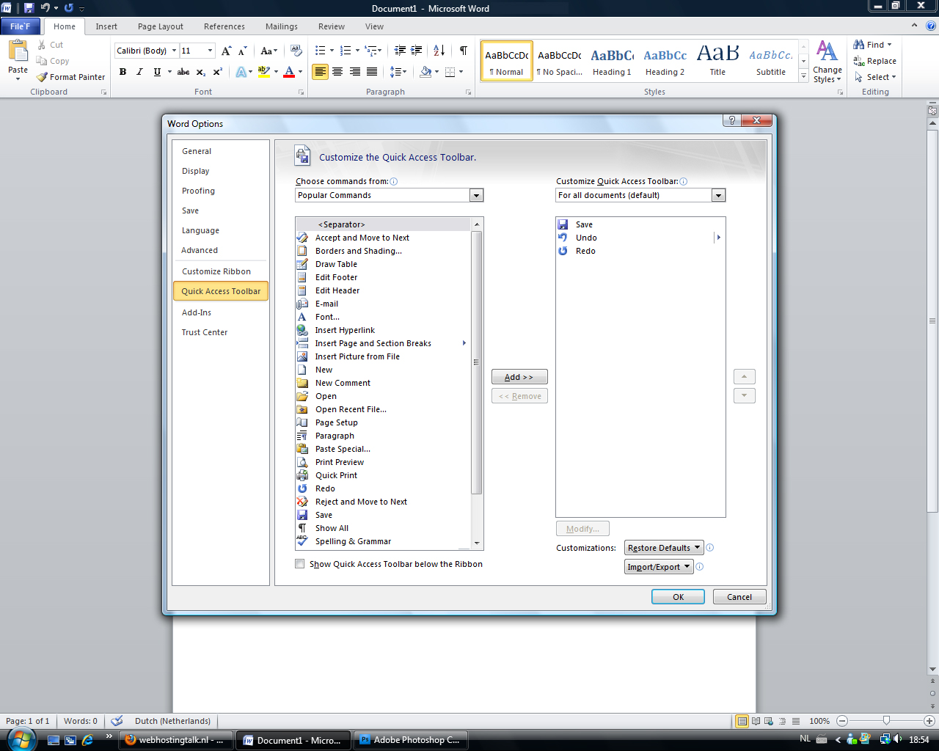Select the Format Painter tool
This screenshot has width=939, height=751.
click(x=70, y=77)
